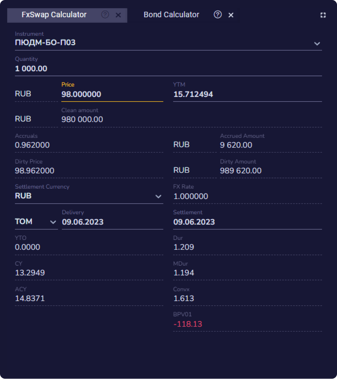Expand panel to fullscreen
The image size is (337, 379).
pyautogui.click(x=323, y=15)
